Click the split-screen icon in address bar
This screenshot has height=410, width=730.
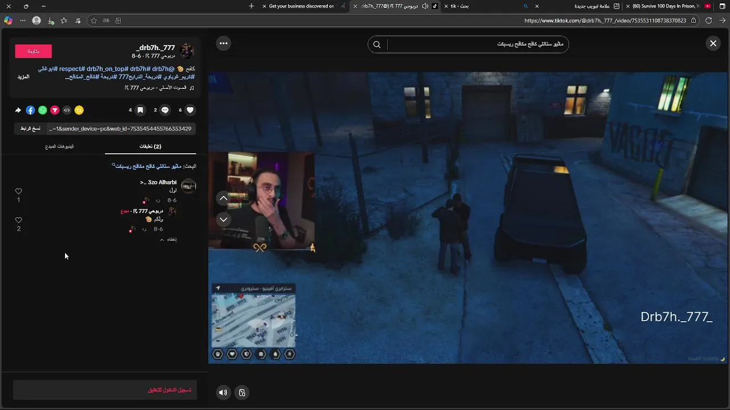[118, 20]
